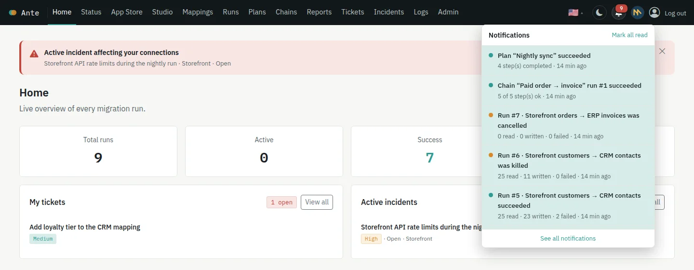
Task: Open the Plan Nightly sync succeeded notification
Action: coord(568,60)
